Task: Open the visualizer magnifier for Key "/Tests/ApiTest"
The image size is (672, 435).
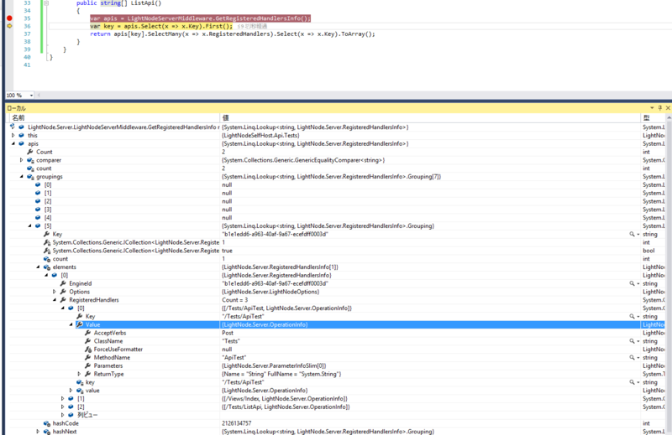Action: pos(632,317)
